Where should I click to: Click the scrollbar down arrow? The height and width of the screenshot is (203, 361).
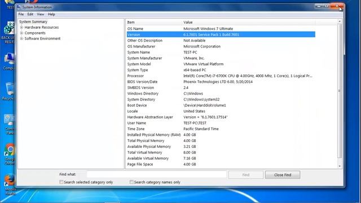click(340, 166)
